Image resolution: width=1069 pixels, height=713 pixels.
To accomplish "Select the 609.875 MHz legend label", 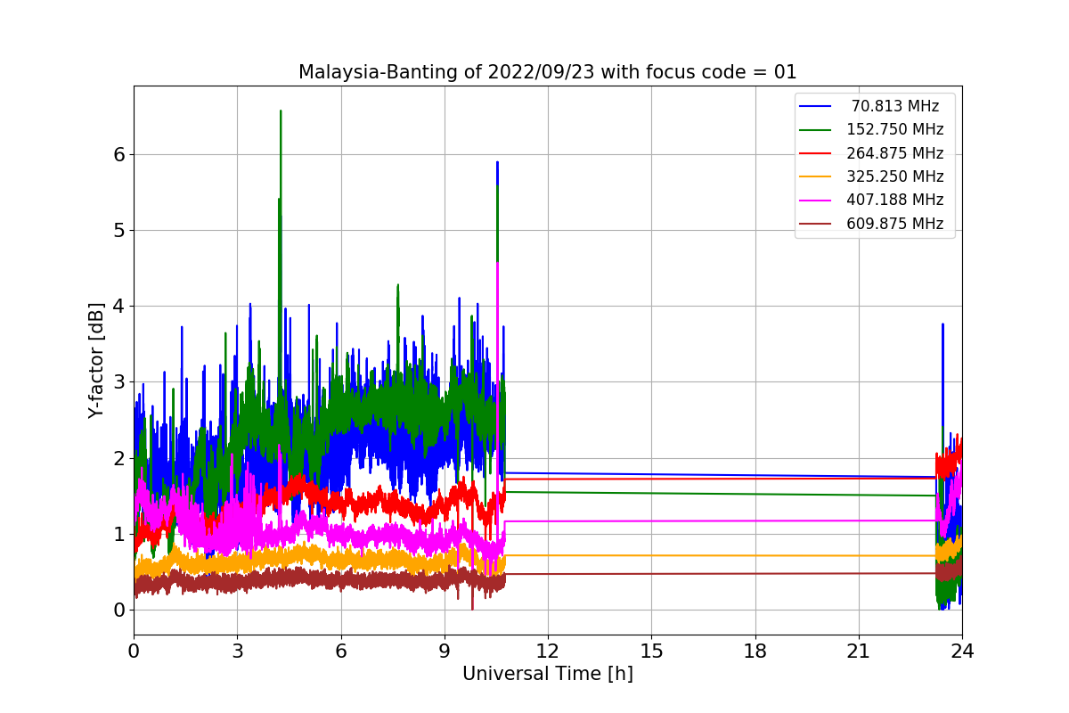I will [894, 224].
